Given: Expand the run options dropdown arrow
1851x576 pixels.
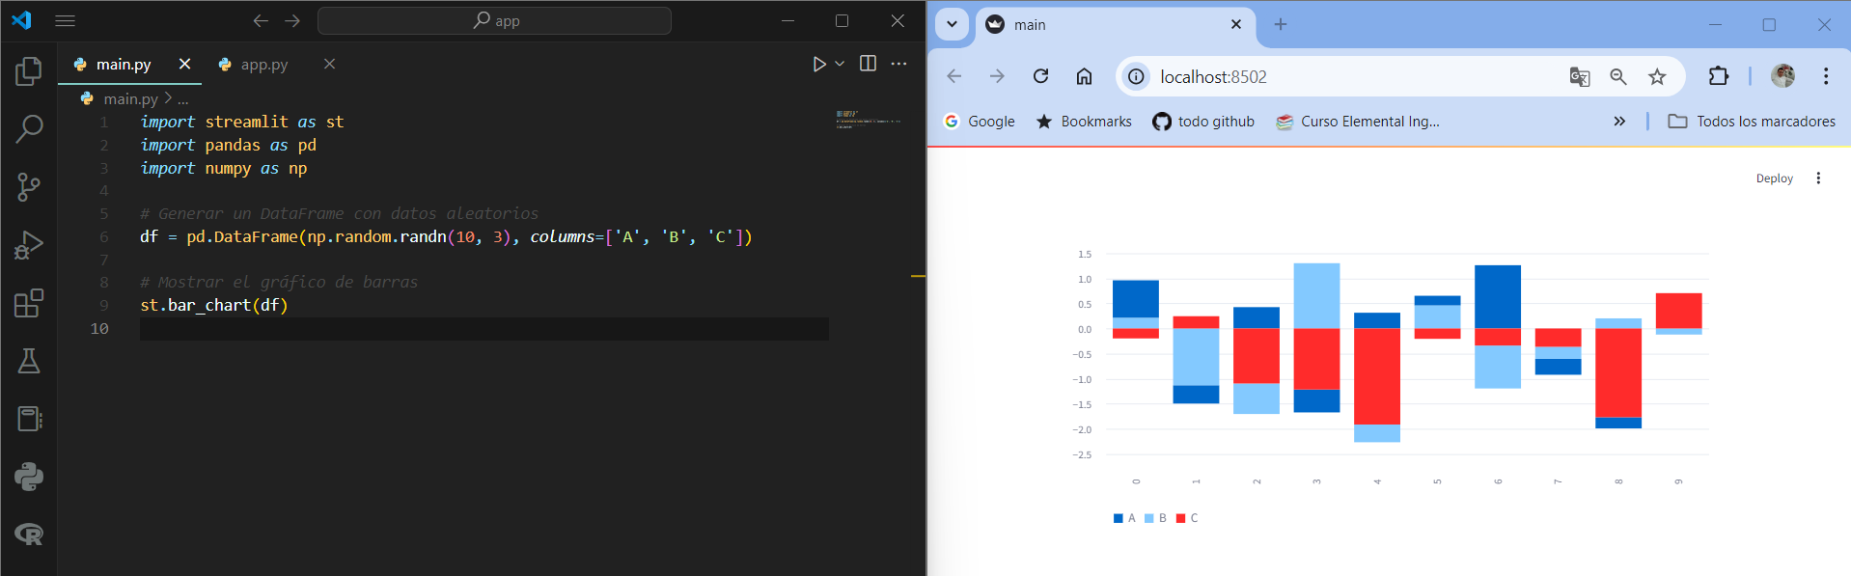Looking at the screenshot, I should tap(840, 64).
